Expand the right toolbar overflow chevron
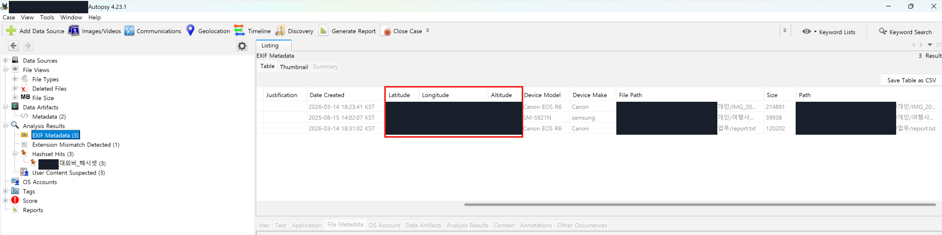The height and width of the screenshot is (235, 942). (x=785, y=30)
